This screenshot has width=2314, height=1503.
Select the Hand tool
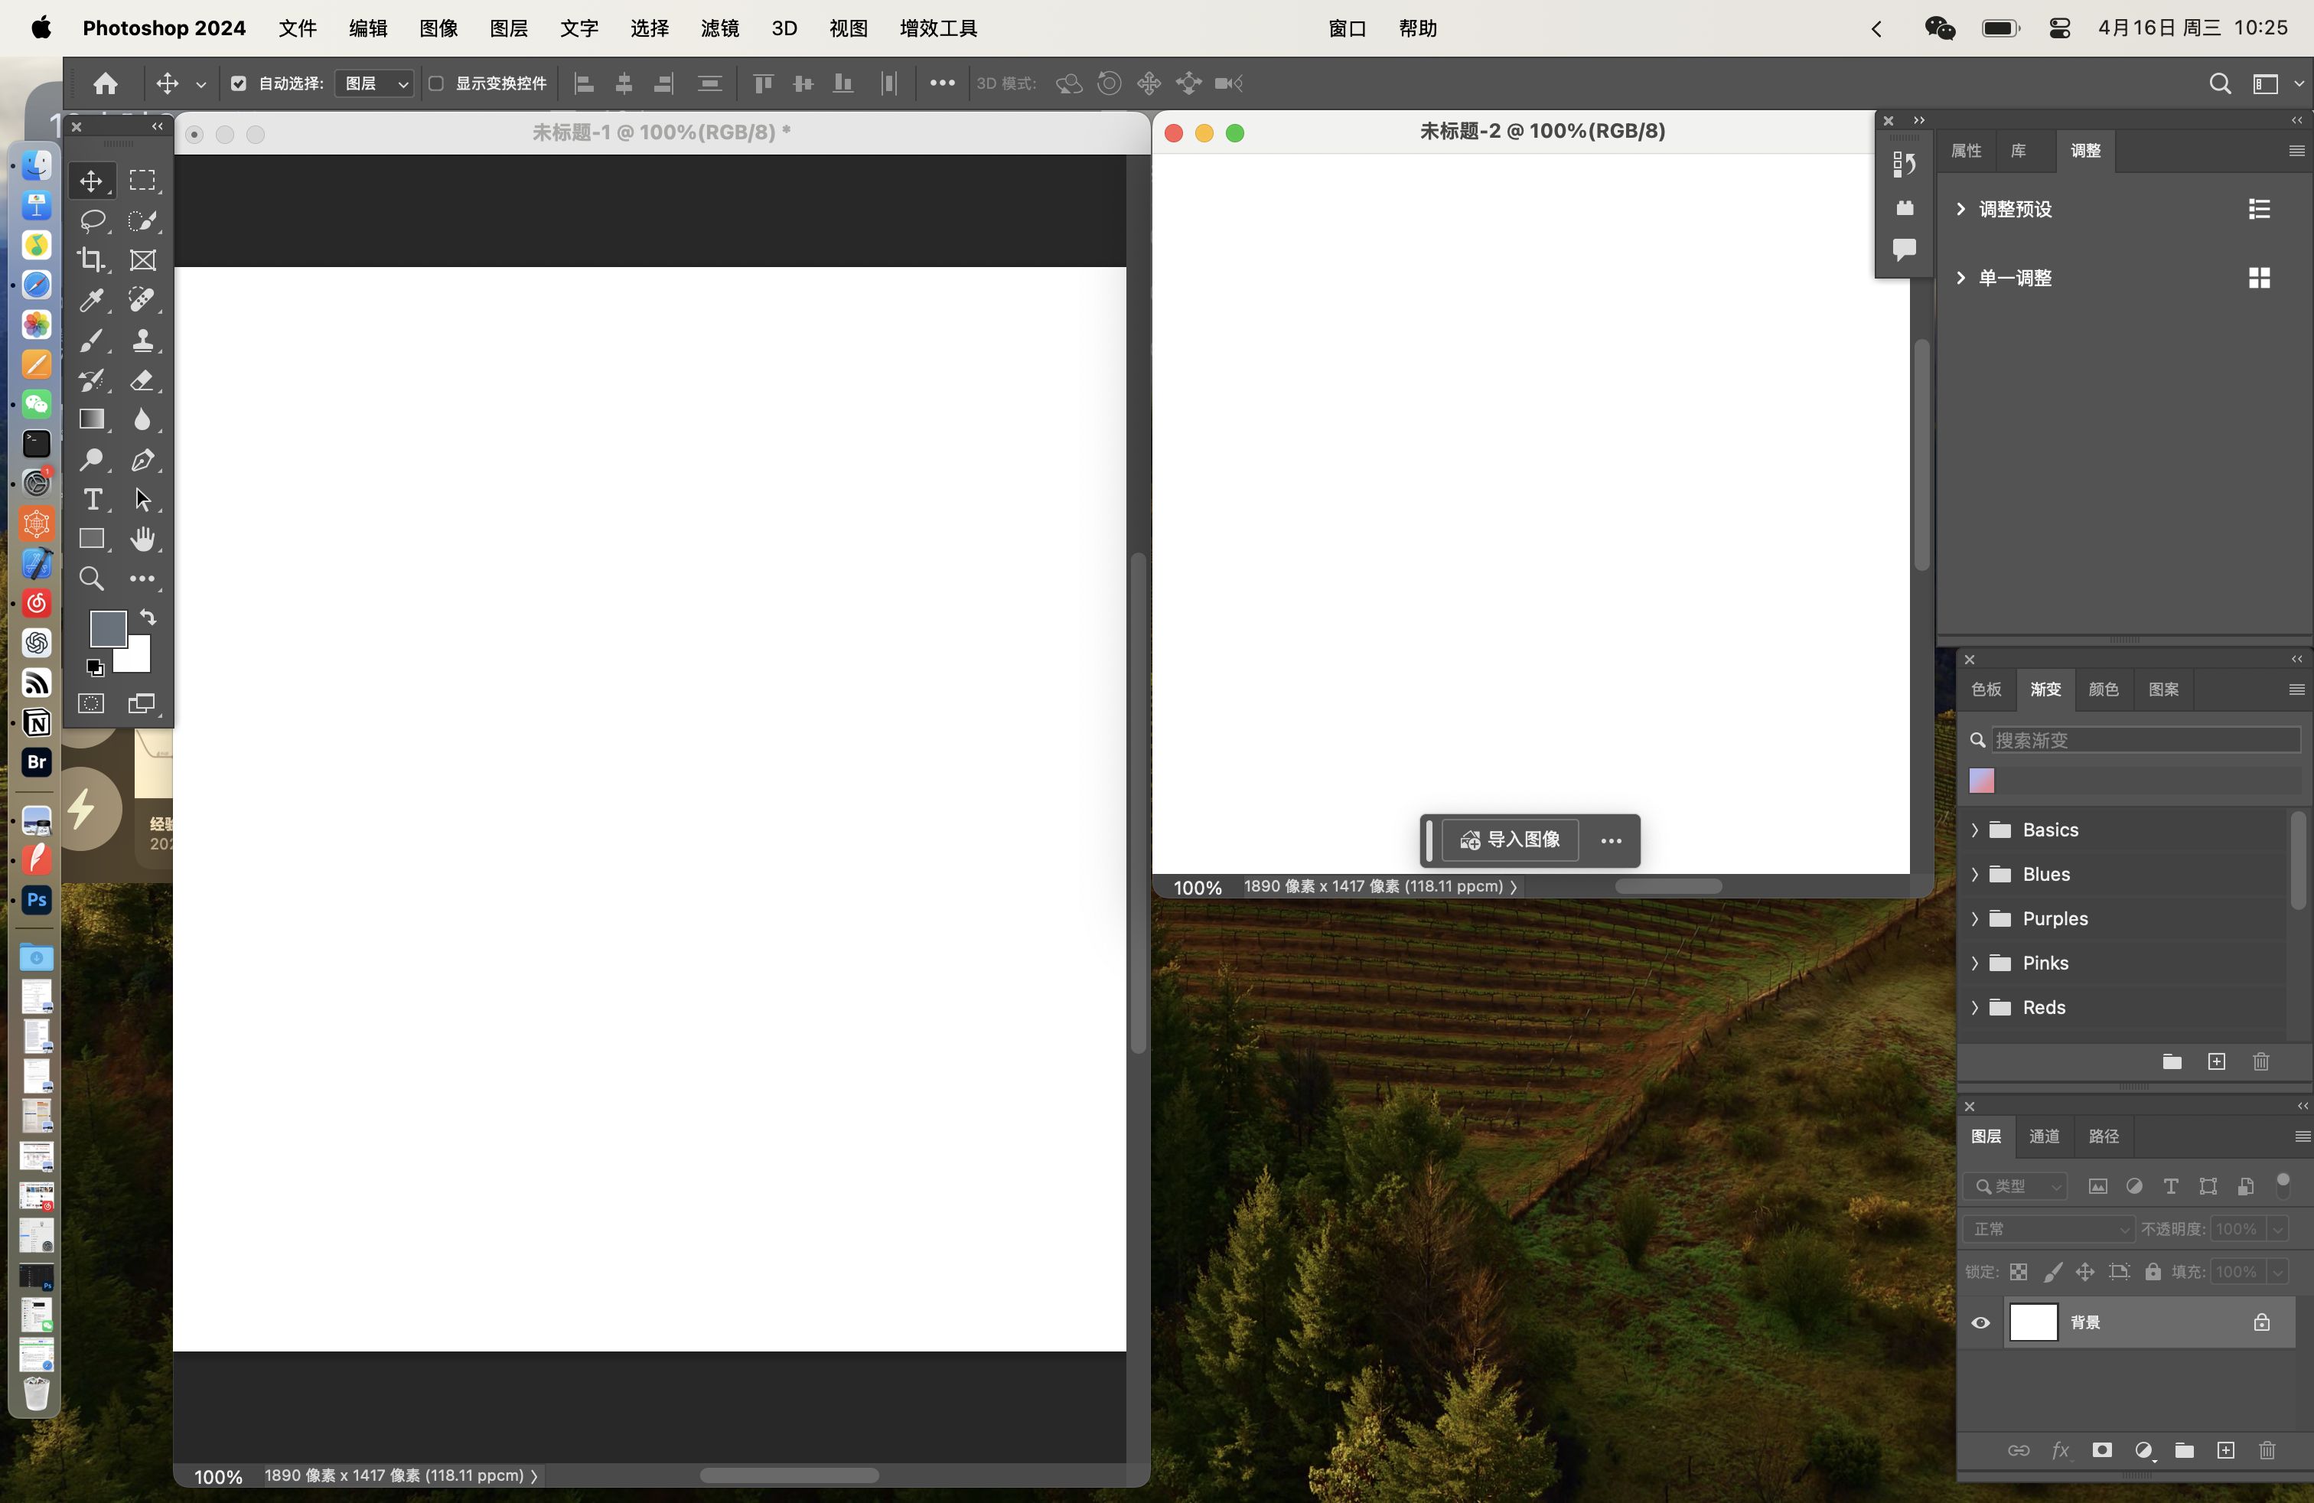point(143,539)
